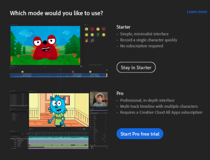210x160 pixels.
Task: Click "Requires a Creative Cloud All Apps subscription" text
Action: coord(161,112)
